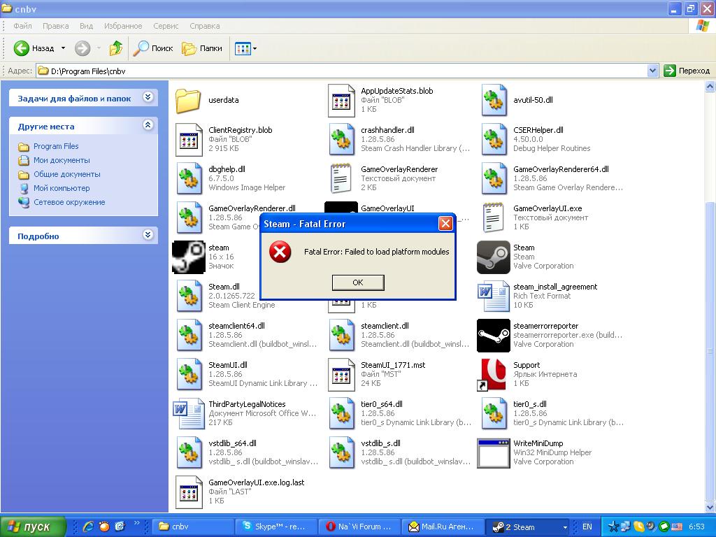Select the GameOverlayRenderer text document icon
The width and height of the screenshot is (716, 537).
[341, 178]
